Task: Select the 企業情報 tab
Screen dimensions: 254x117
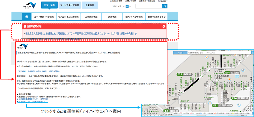Action: [x=90, y=5]
